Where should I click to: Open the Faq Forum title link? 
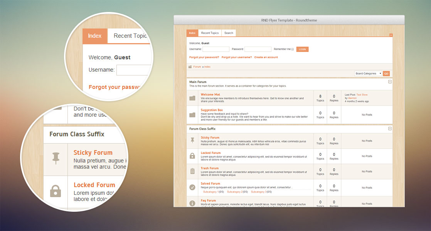pos(208,201)
